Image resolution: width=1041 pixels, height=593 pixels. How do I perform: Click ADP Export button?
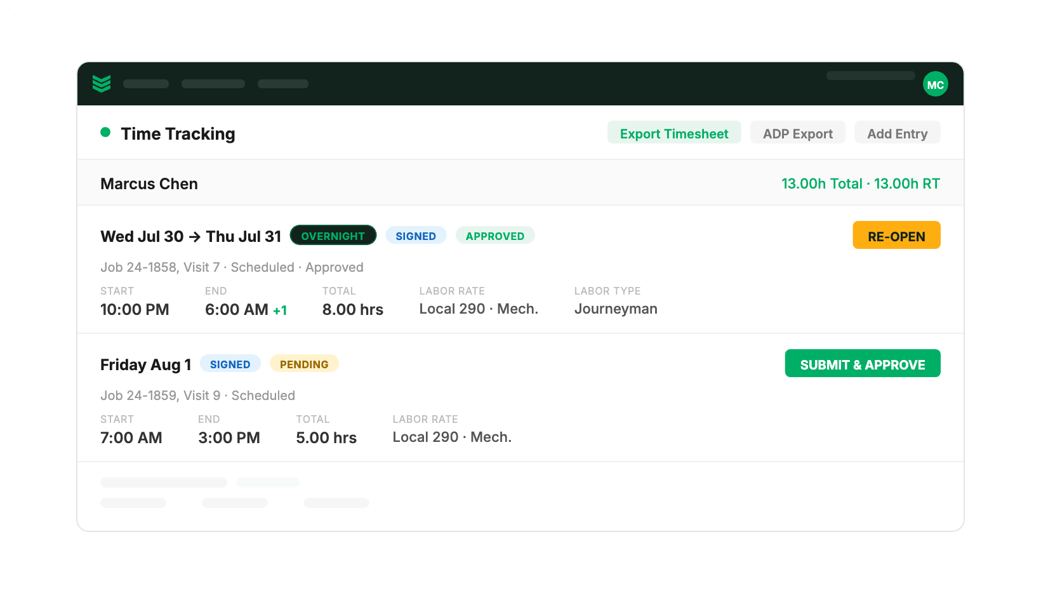click(797, 133)
